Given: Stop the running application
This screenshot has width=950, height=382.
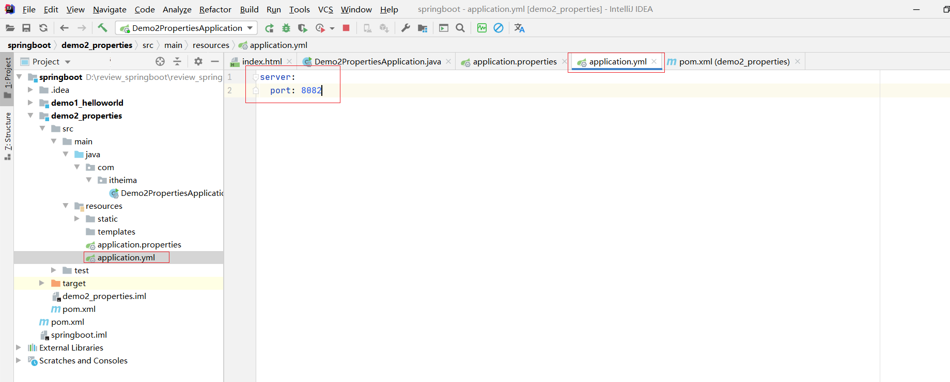Looking at the screenshot, I should pos(346,28).
